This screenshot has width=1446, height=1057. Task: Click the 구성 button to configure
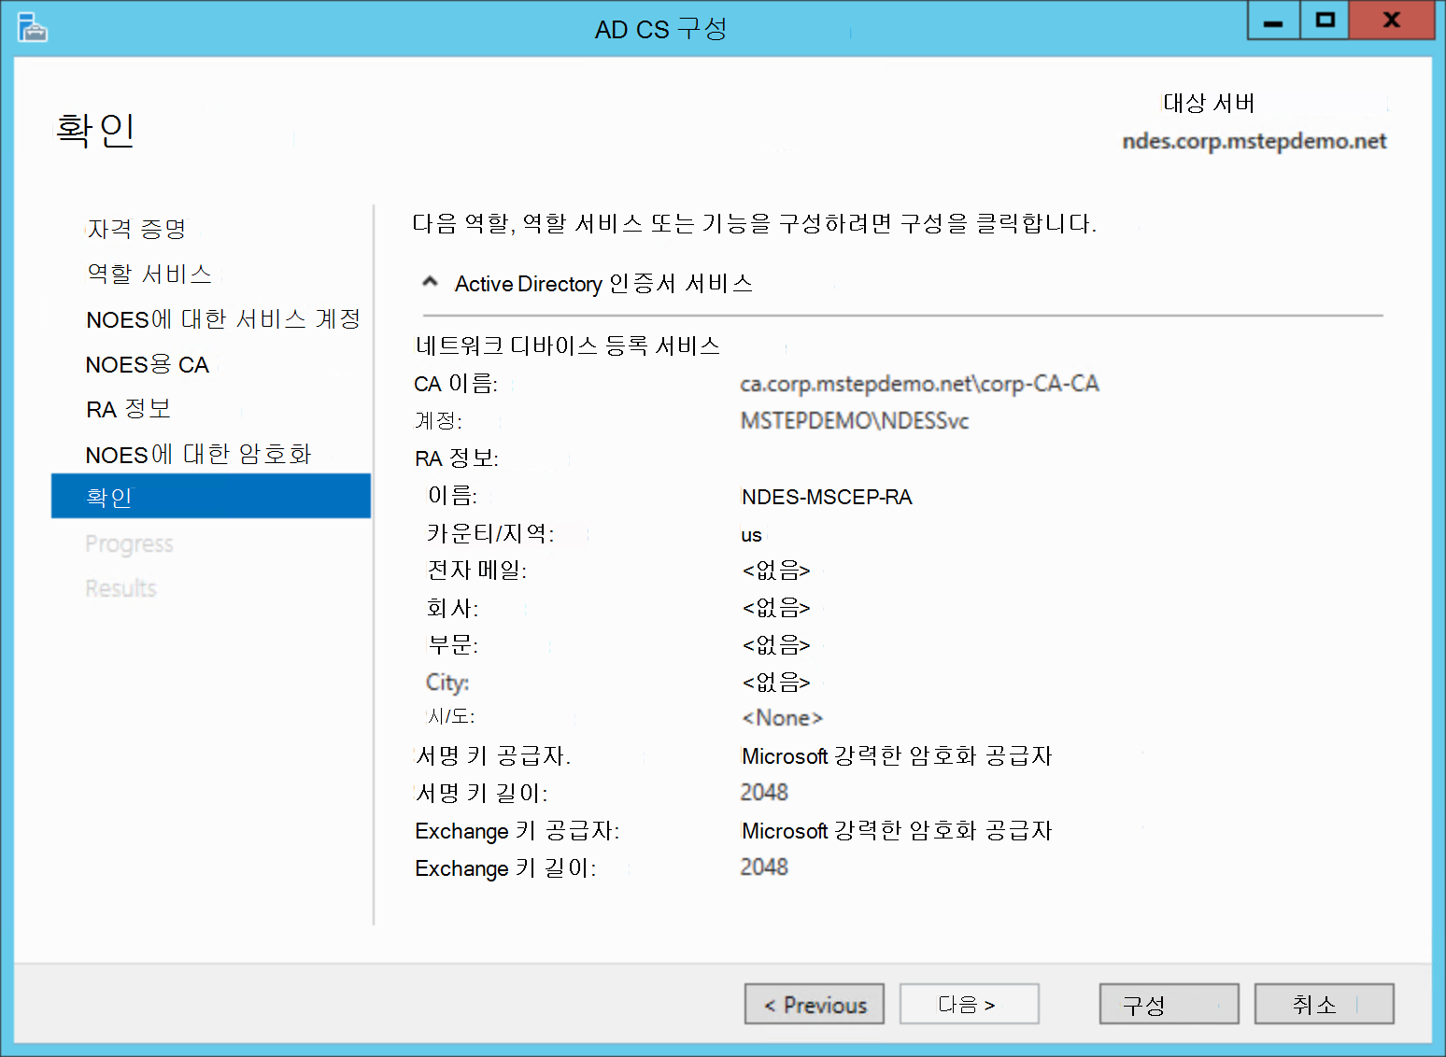coord(1170,1004)
